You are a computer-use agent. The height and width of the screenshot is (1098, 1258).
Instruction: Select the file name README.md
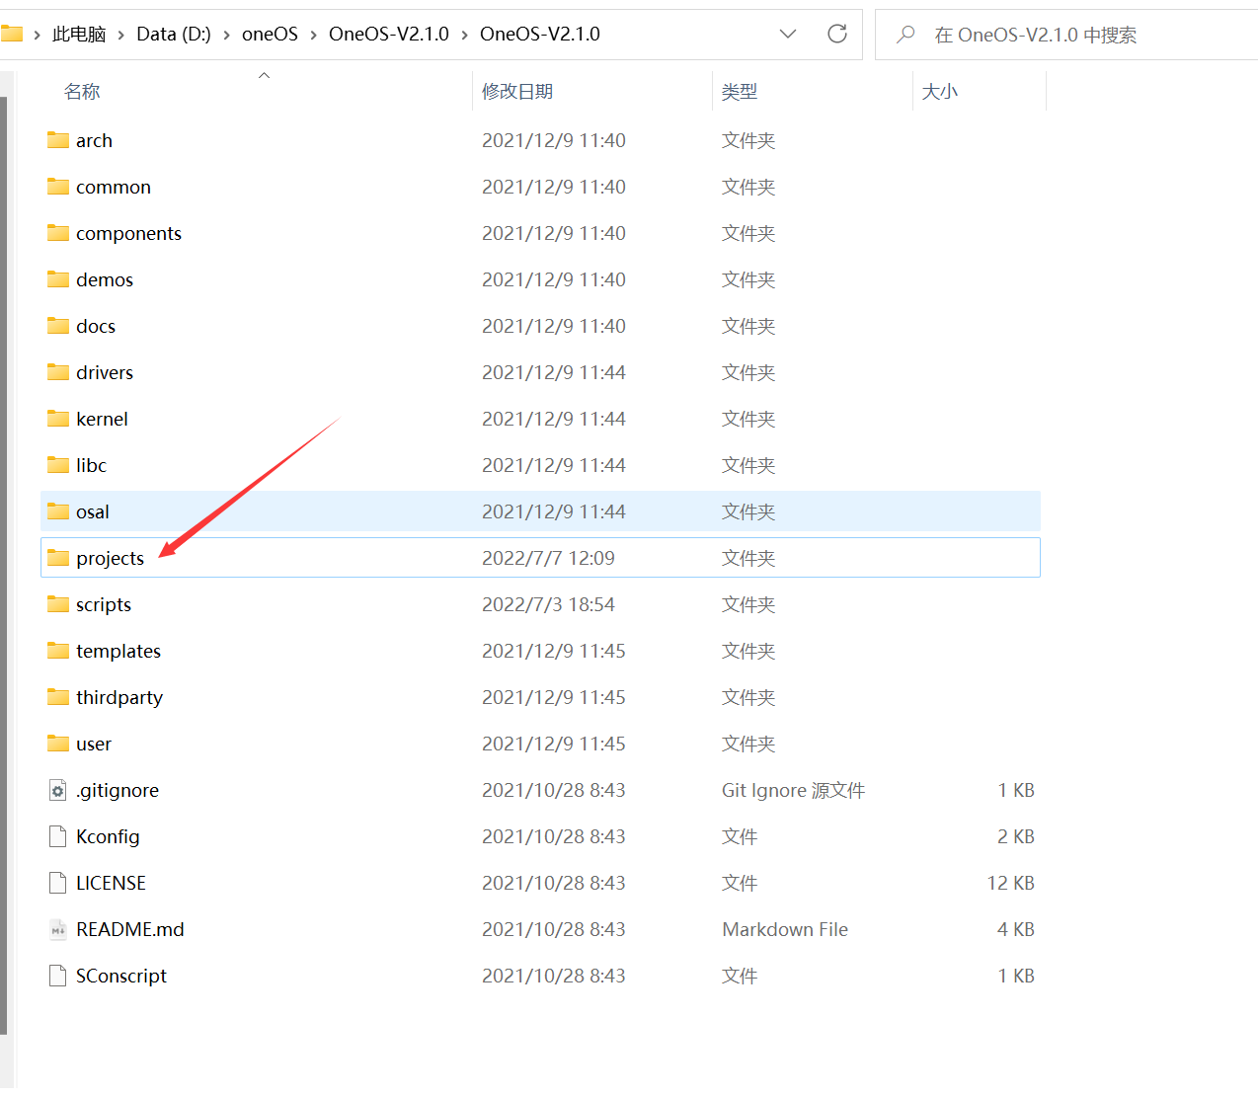[130, 929]
